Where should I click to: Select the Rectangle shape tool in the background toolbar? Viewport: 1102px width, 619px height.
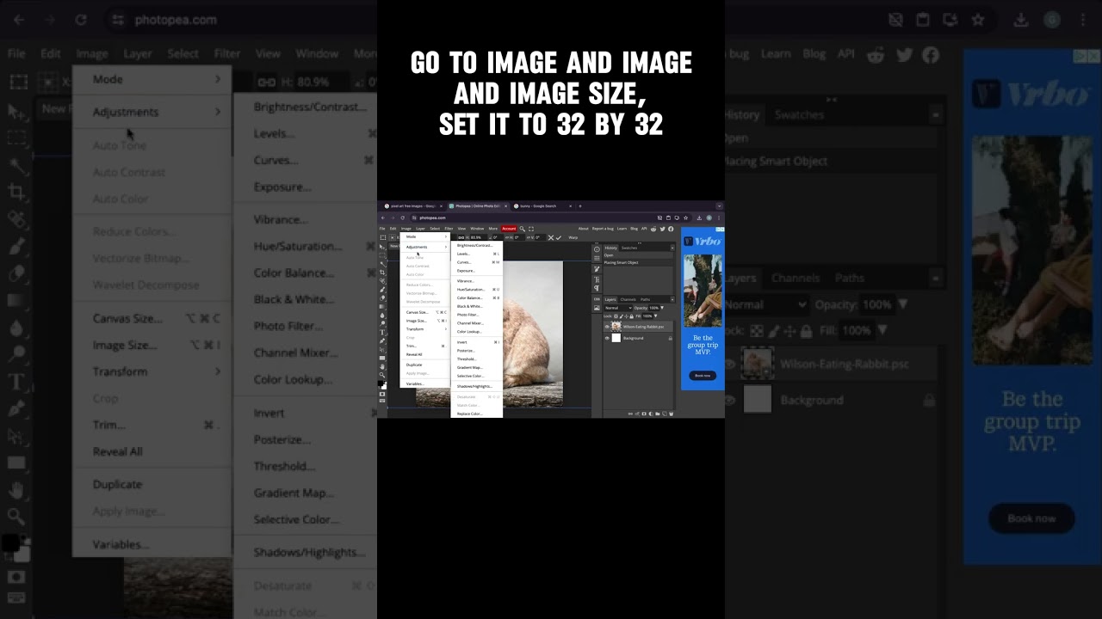16,463
